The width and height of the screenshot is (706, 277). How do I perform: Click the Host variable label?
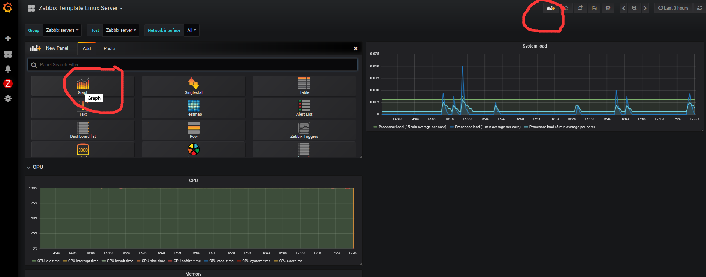pyautogui.click(x=95, y=30)
